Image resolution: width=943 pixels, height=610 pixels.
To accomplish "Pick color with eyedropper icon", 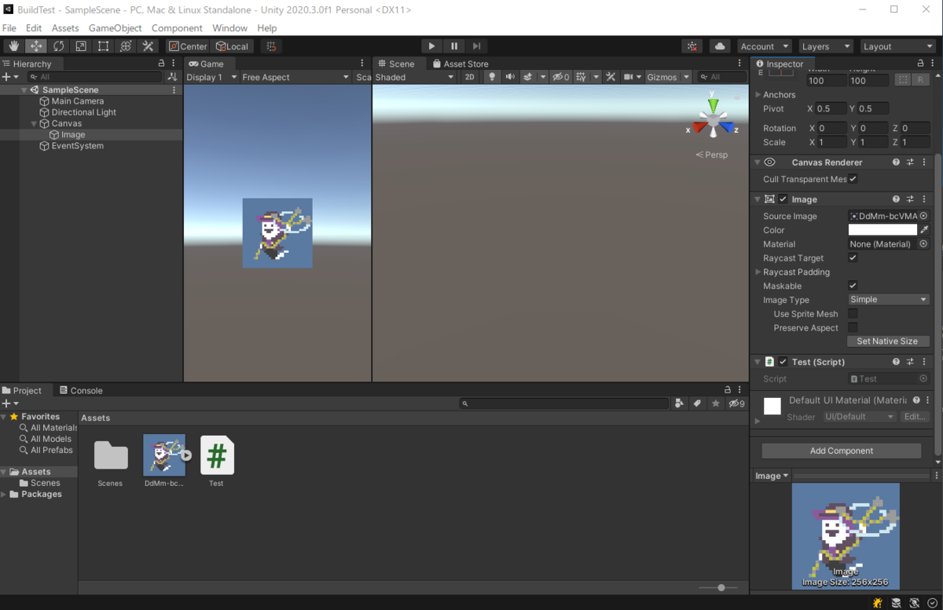I will (x=924, y=230).
